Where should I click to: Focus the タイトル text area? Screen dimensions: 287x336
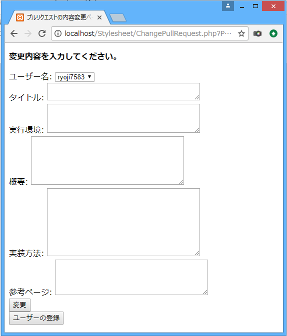tap(123, 91)
